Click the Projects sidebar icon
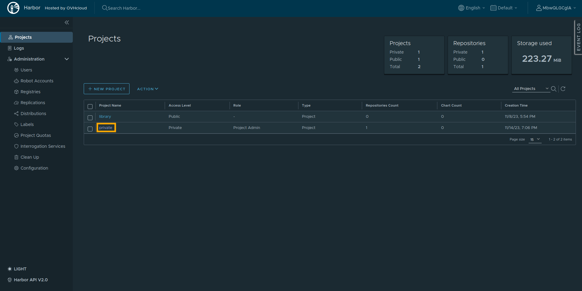This screenshot has height=291, width=582. pyautogui.click(x=11, y=37)
